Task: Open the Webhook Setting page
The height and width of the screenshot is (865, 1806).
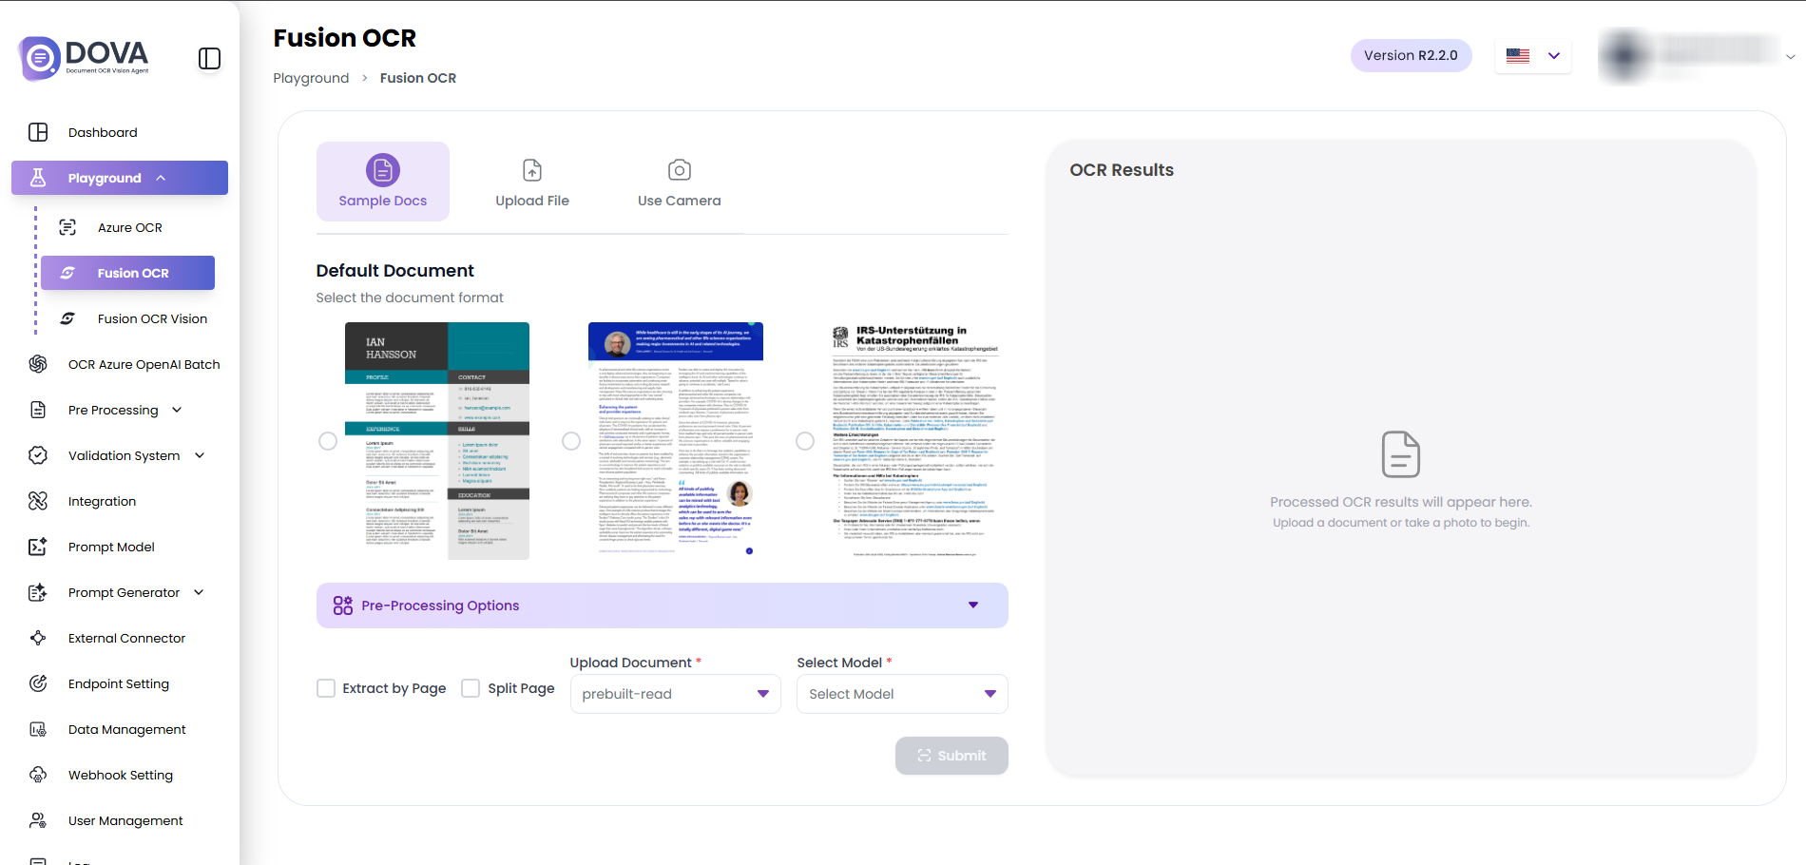Action: coord(120,775)
